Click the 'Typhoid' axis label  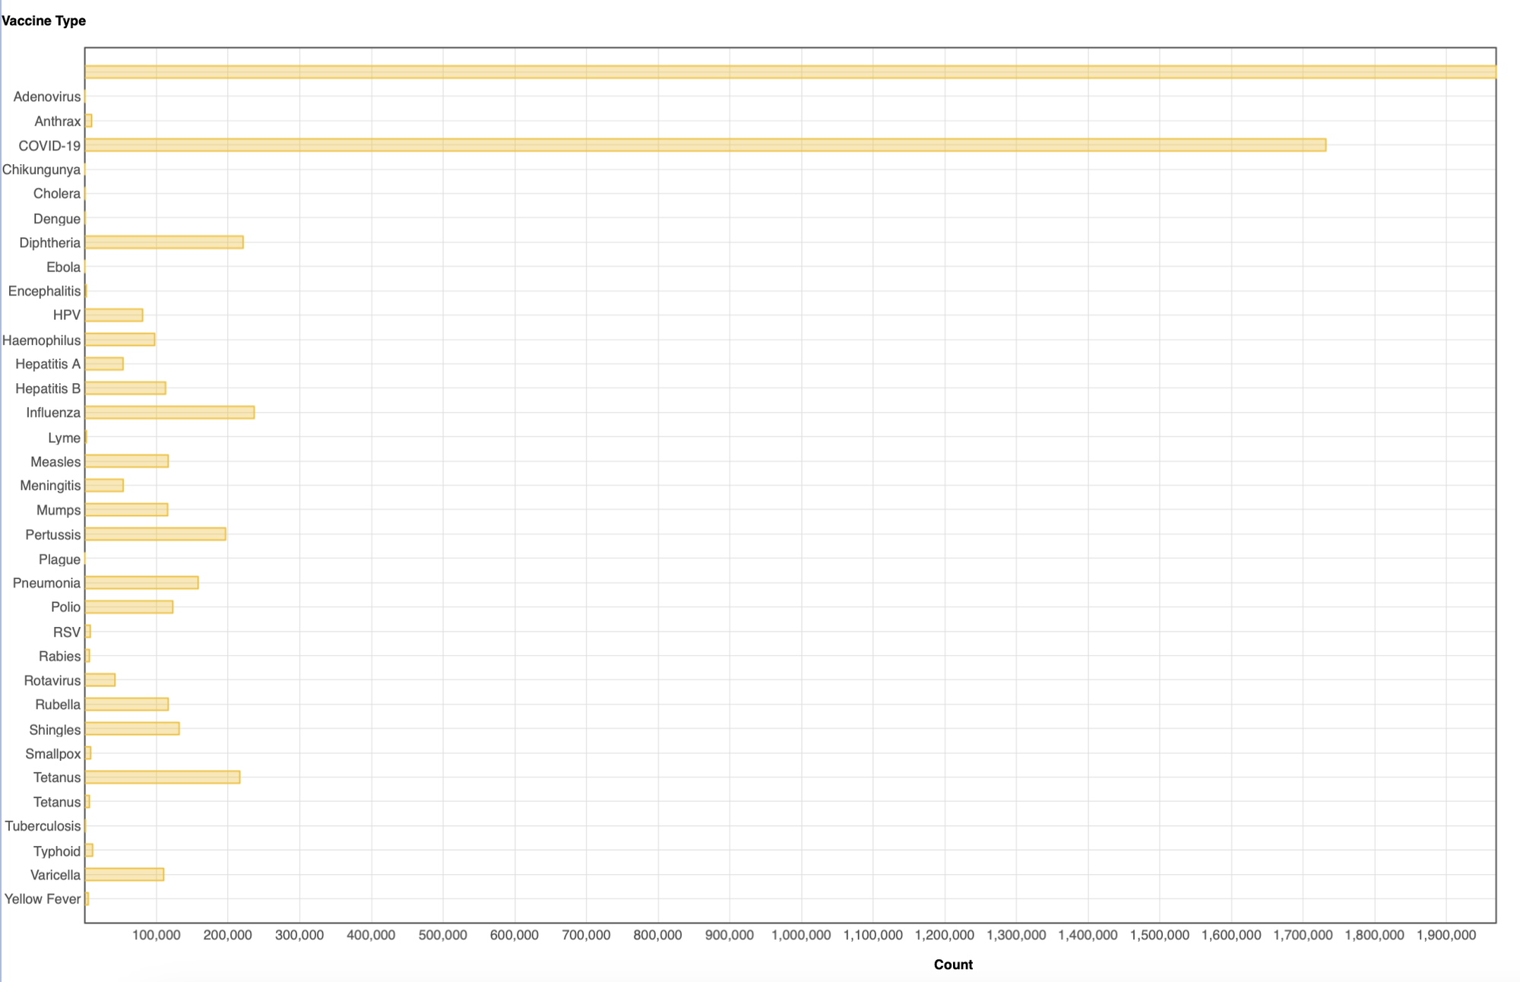[x=57, y=851]
